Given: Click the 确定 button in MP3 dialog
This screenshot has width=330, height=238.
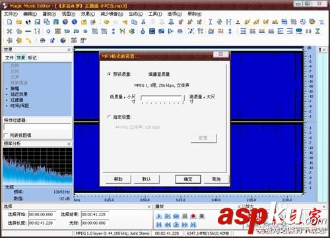Looking at the screenshot, I should click(188, 179).
